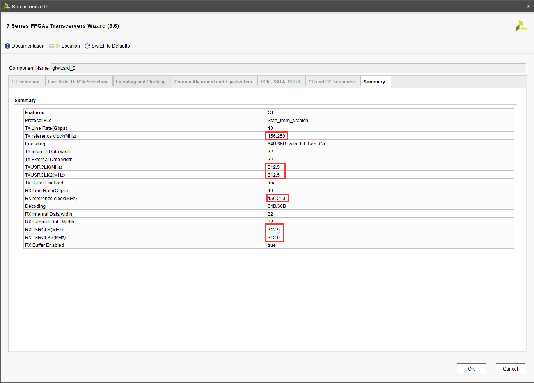Select TX External Data width label

click(x=49, y=160)
